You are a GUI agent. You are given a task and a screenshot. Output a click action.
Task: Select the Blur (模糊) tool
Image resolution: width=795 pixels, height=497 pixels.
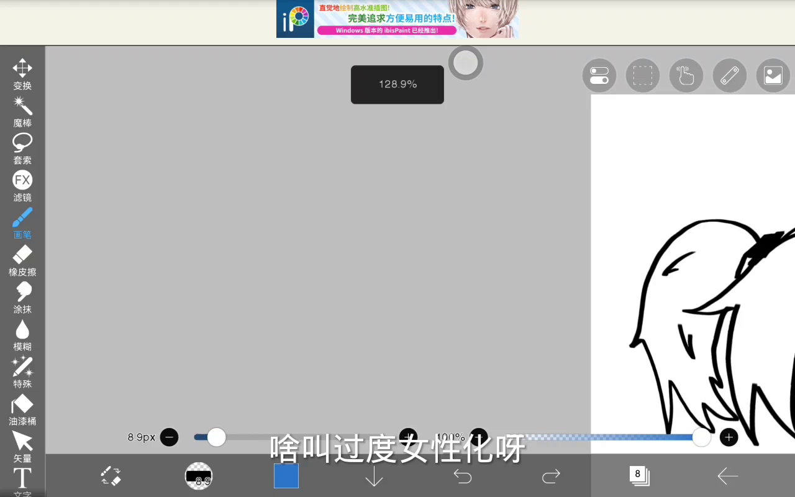point(22,335)
